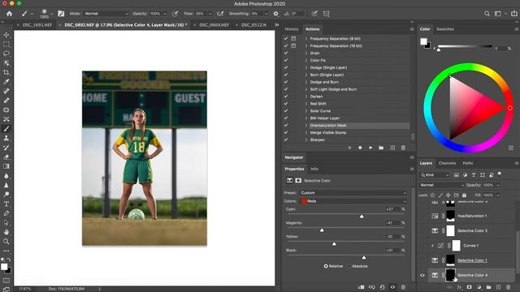Select the Eraser tool
520x292 pixels.
[6, 157]
